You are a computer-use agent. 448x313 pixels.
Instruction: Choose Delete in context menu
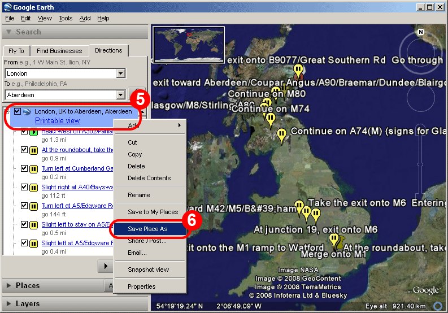(x=150, y=166)
